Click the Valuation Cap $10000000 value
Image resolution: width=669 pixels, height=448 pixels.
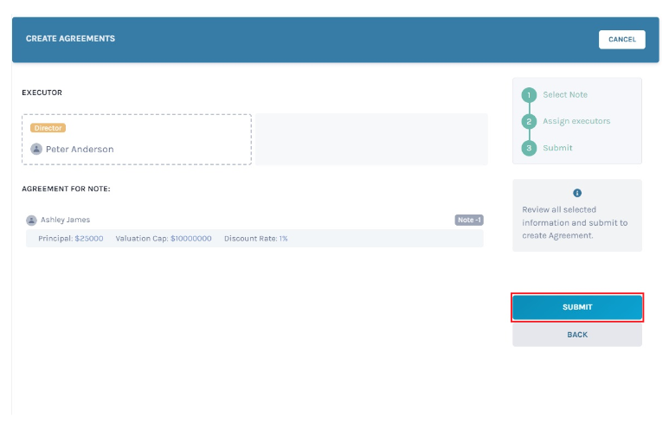(190, 239)
